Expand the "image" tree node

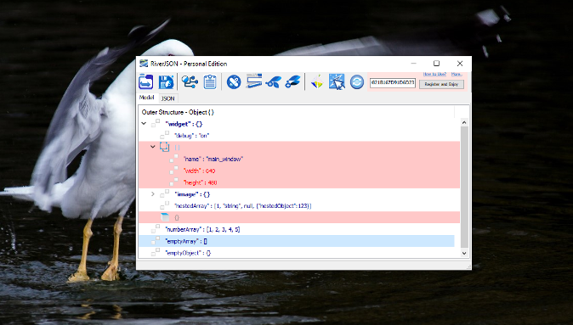click(153, 194)
